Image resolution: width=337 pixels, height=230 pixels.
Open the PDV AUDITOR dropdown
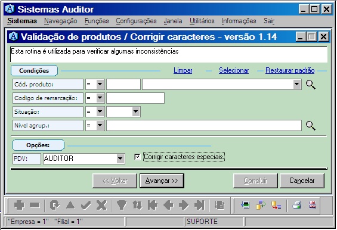[120, 158]
